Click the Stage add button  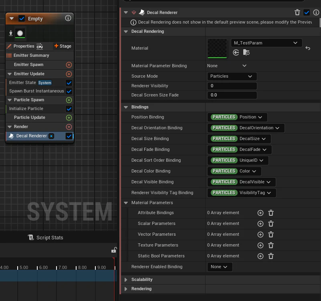tap(63, 46)
